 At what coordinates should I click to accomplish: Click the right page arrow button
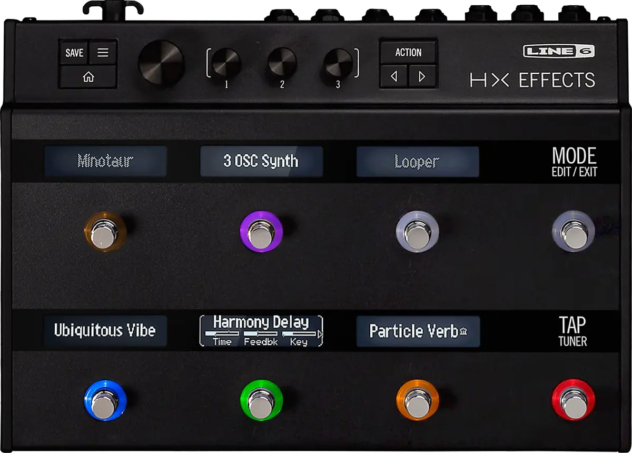422,76
